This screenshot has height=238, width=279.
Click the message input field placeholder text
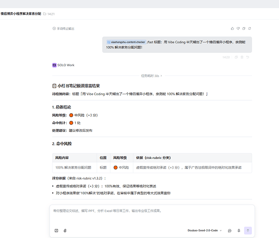click(x=107, y=211)
